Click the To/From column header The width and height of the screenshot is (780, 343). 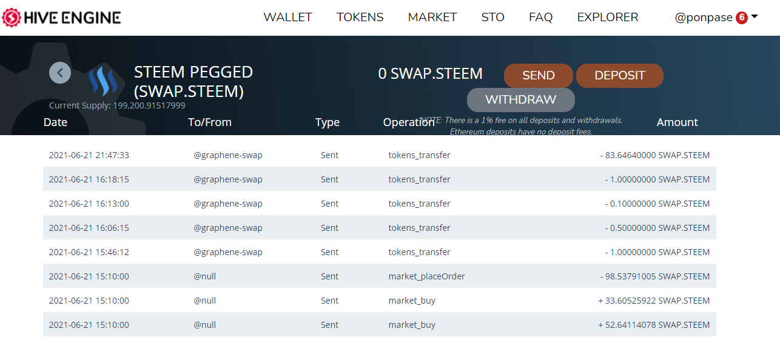tap(210, 122)
